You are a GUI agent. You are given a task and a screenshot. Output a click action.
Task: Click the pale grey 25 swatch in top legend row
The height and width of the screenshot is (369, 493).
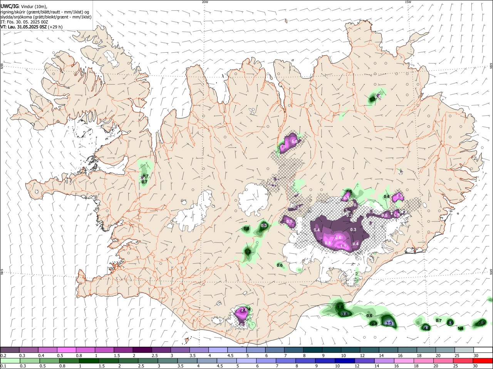(x=464, y=350)
